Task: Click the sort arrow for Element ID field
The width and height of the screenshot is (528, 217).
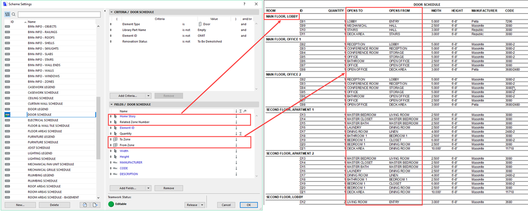Action: pos(236,128)
